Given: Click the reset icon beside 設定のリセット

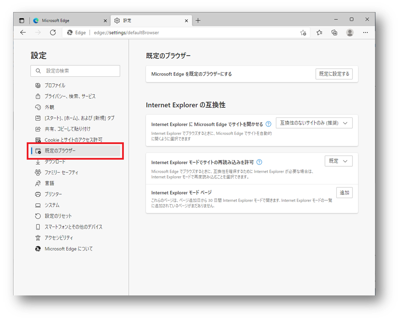Looking at the screenshot, I should 38,216.
